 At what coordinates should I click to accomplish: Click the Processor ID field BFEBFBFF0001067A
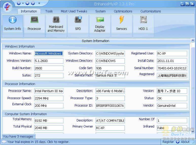[110, 106]
